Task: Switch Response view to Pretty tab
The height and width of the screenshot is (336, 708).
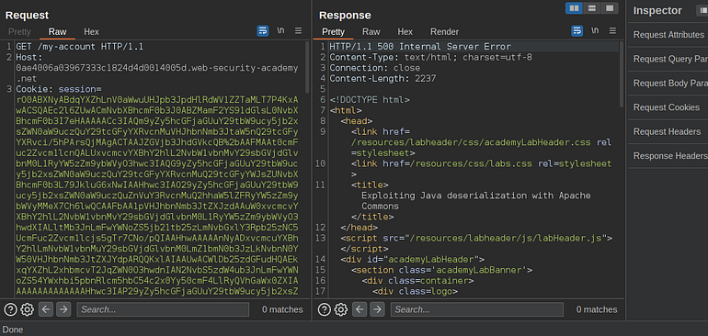Action: [x=333, y=31]
